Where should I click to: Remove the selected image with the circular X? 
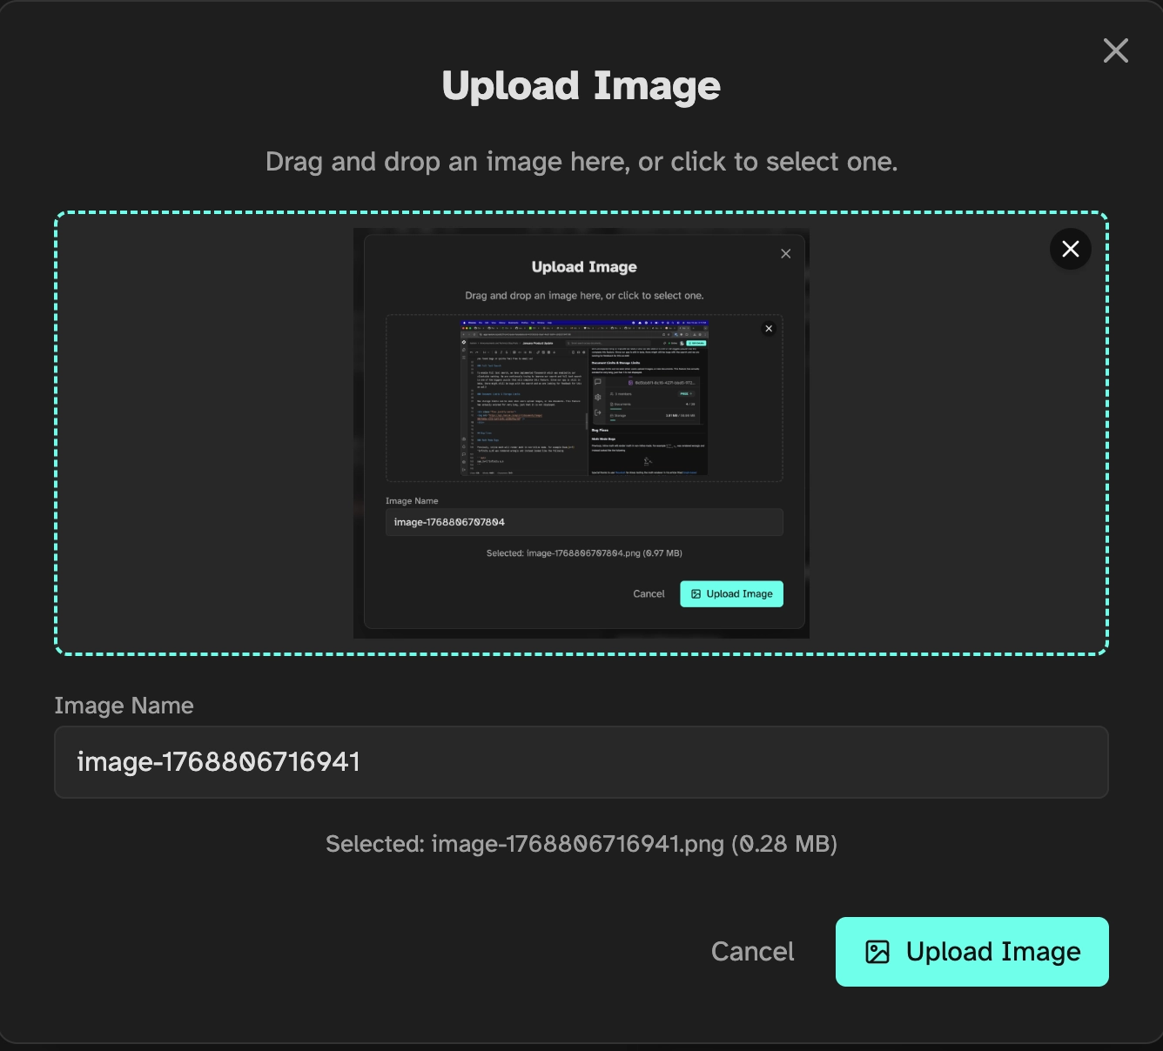1070,249
